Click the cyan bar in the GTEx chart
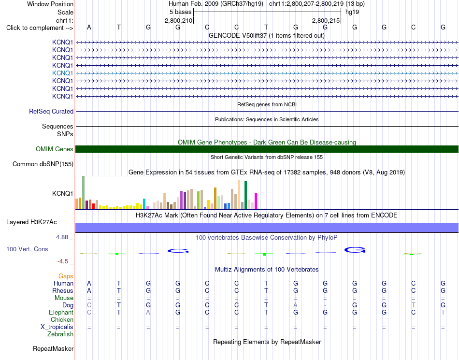This screenshot has width=459, height=360. [144, 204]
